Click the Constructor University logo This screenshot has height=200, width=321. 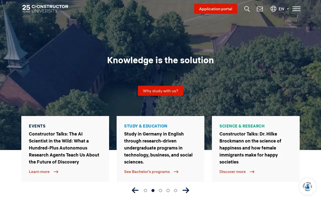(x=45, y=9)
